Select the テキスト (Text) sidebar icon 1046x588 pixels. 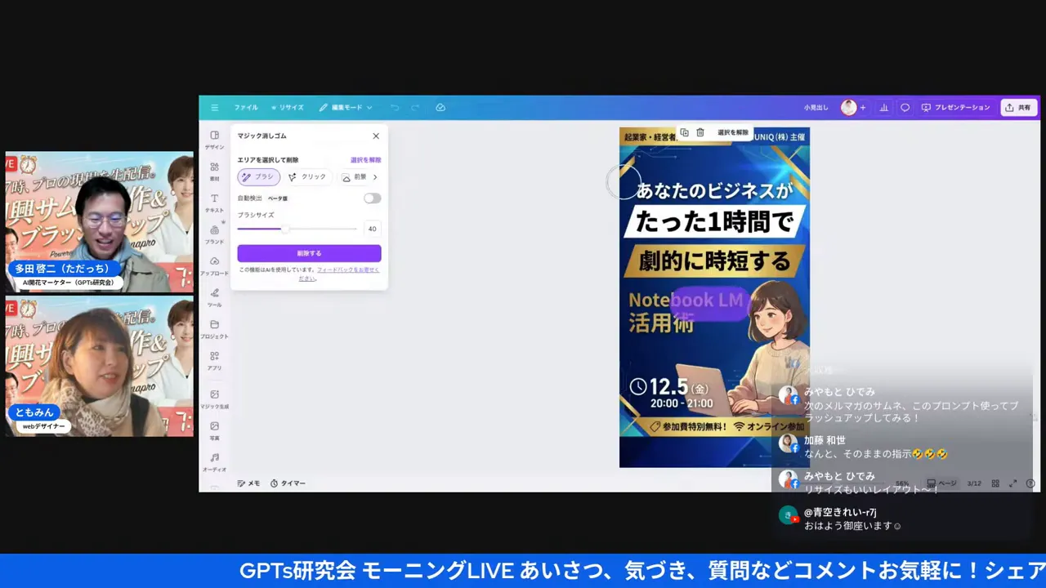pos(214,203)
